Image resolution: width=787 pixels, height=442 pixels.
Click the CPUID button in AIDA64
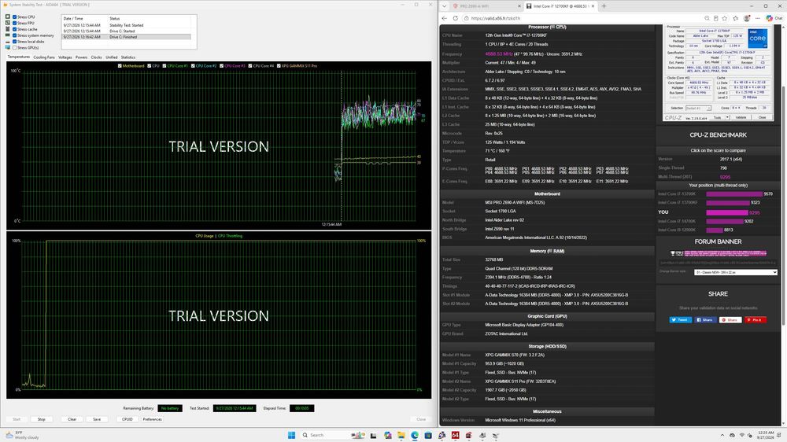(127, 419)
